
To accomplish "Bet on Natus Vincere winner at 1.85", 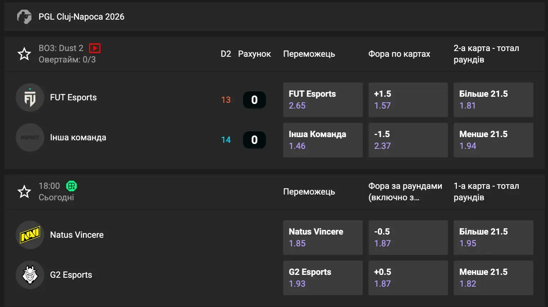I will coord(323,238).
